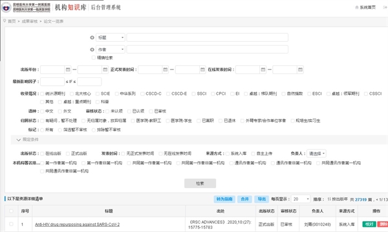Select the 所有 mark radio button
This screenshot has height=232, width=388.
(42, 130)
